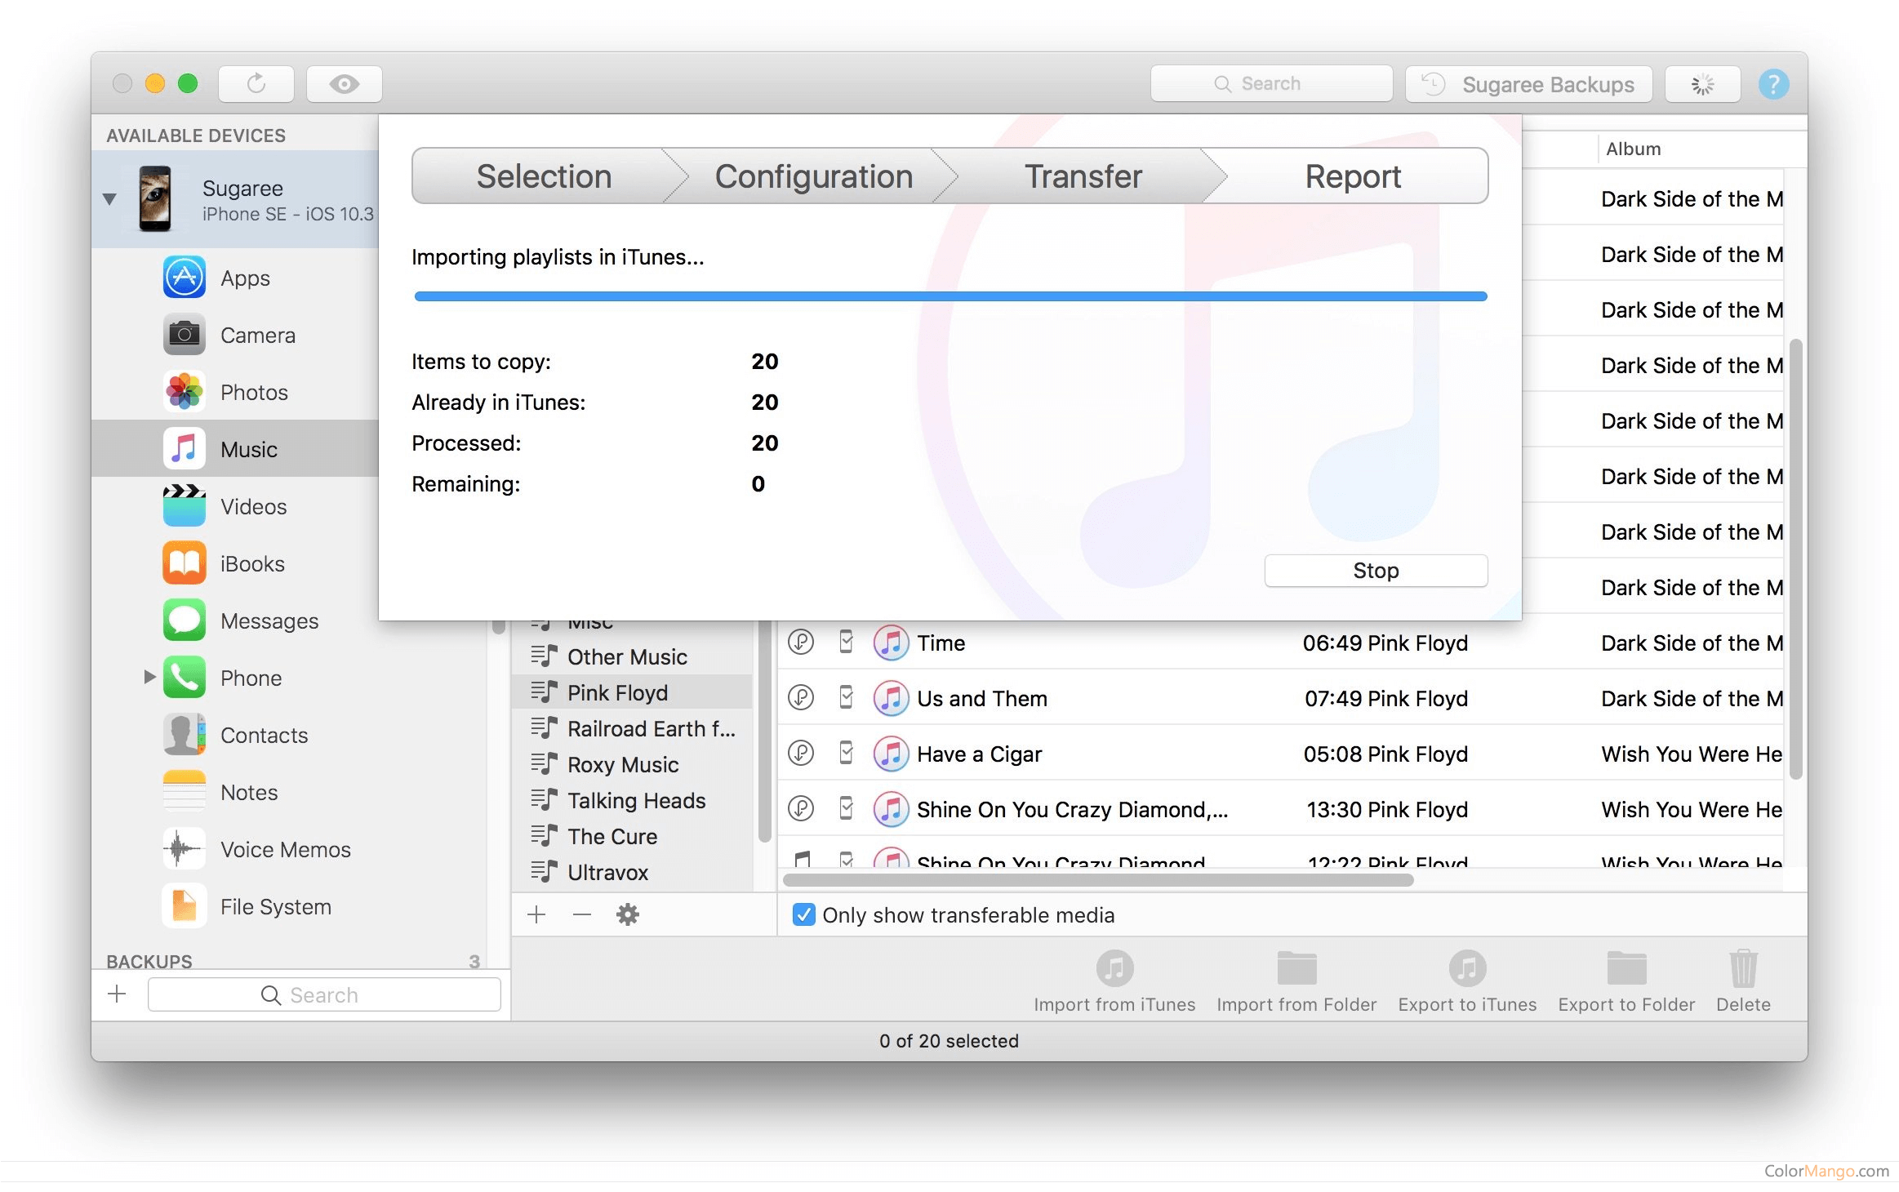Collapse the Sugaree device disclosure triangle

(x=109, y=199)
